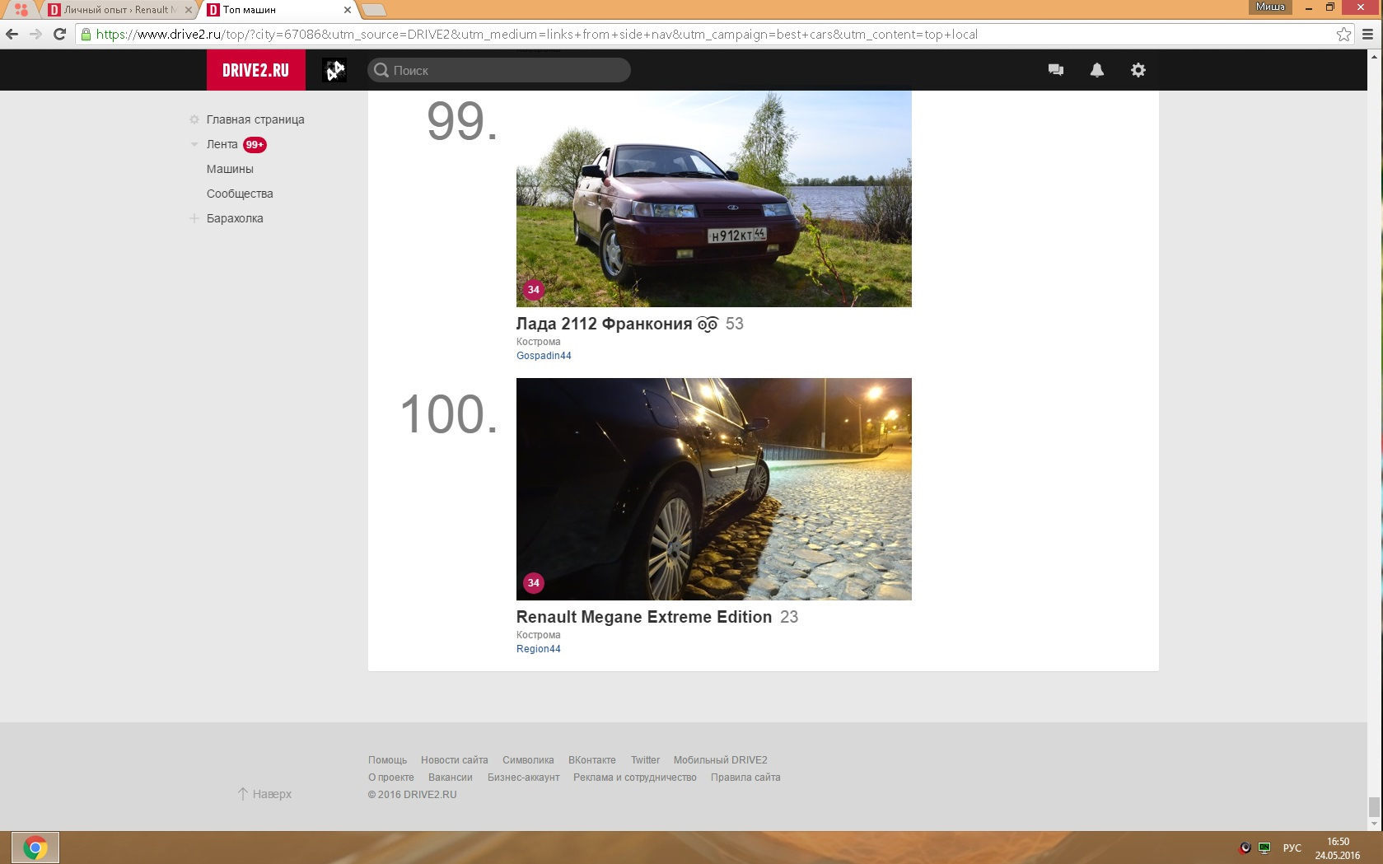Click the scrollbar down arrow

pos(1373,824)
